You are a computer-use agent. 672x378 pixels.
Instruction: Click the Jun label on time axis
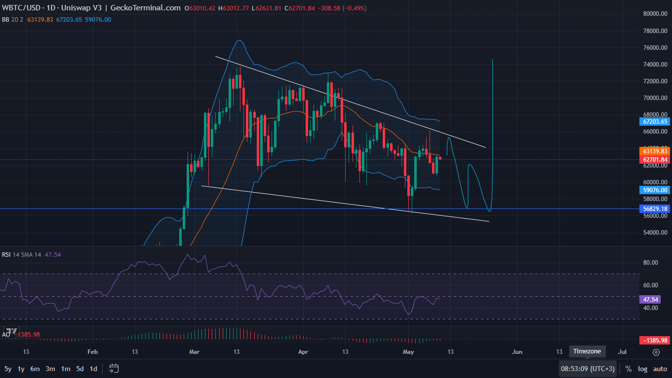point(517,352)
